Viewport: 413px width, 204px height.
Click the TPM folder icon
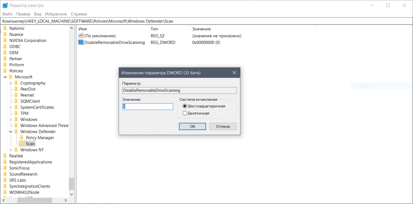click(x=16, y=113)
